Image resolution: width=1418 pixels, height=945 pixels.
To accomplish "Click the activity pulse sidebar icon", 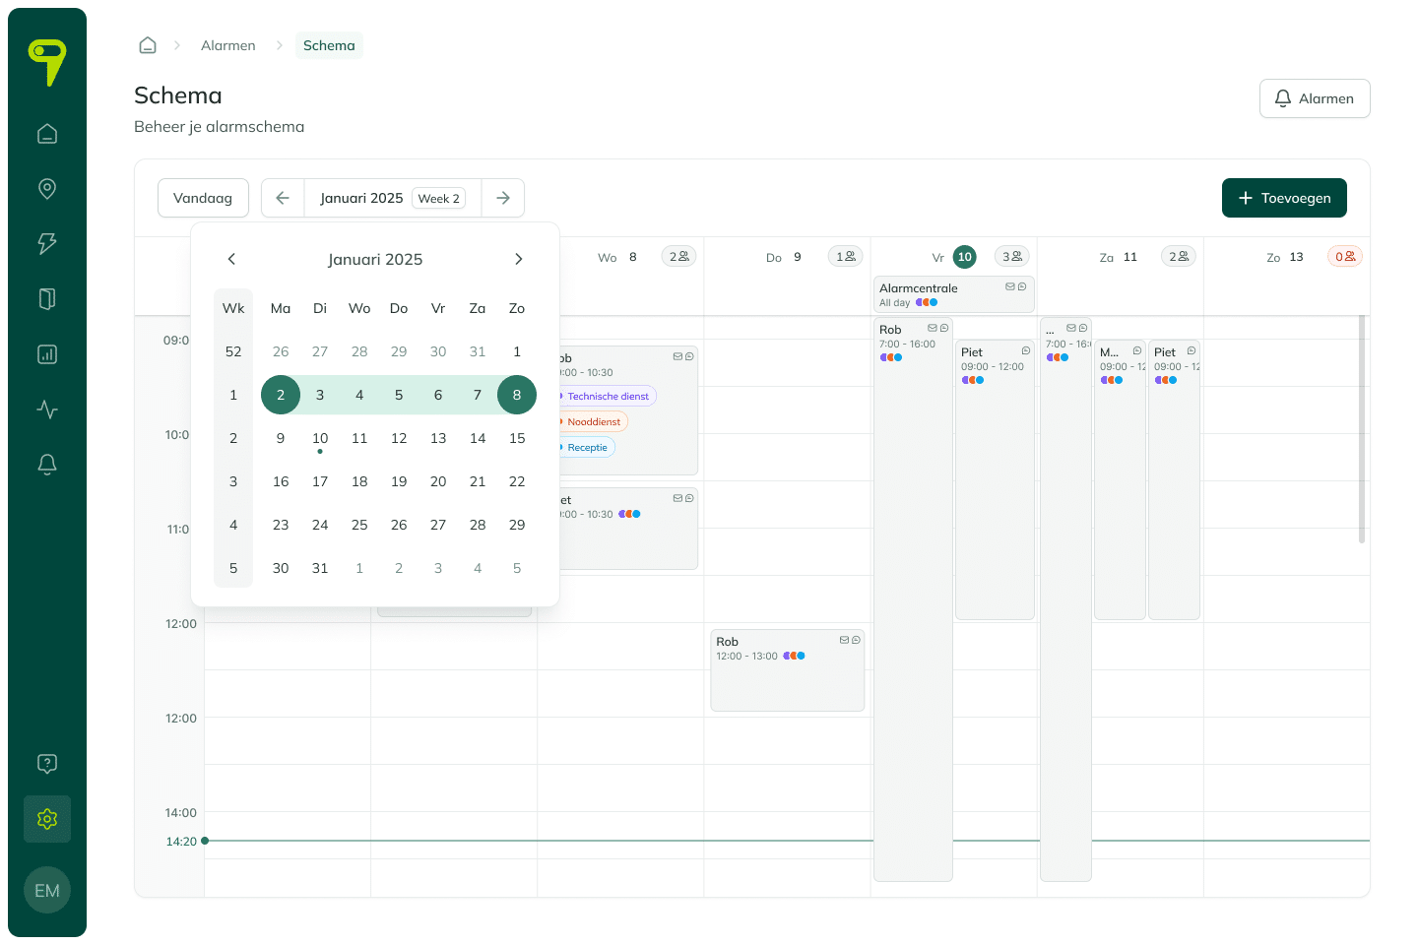I will pos(47,409).
